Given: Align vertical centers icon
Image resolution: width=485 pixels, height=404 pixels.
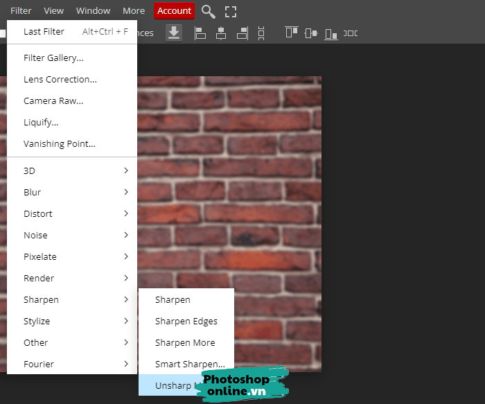Looking at the screenshot, I should click(311, 33).
